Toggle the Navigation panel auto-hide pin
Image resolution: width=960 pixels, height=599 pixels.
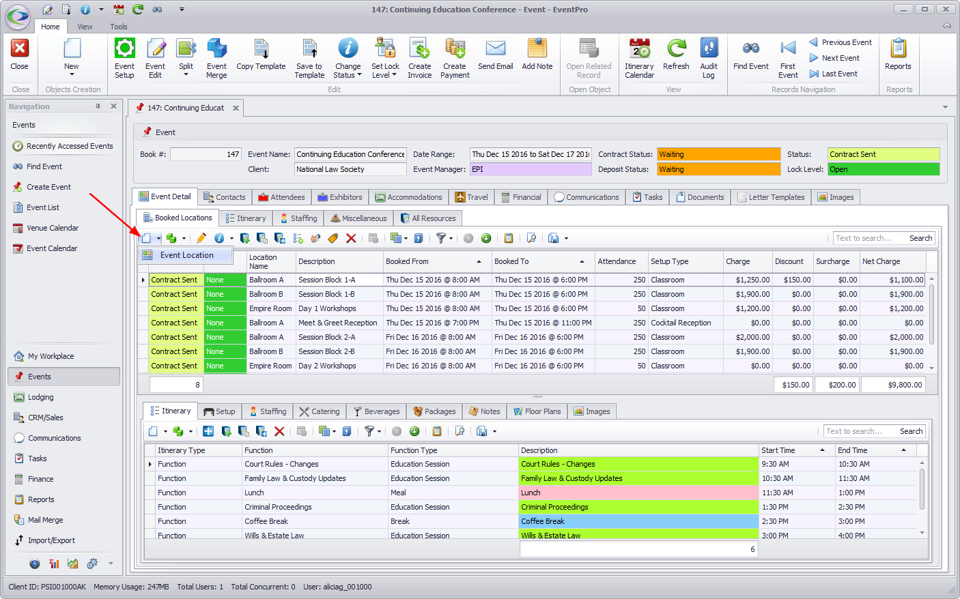pyautogui.click(x=98, y=106)
